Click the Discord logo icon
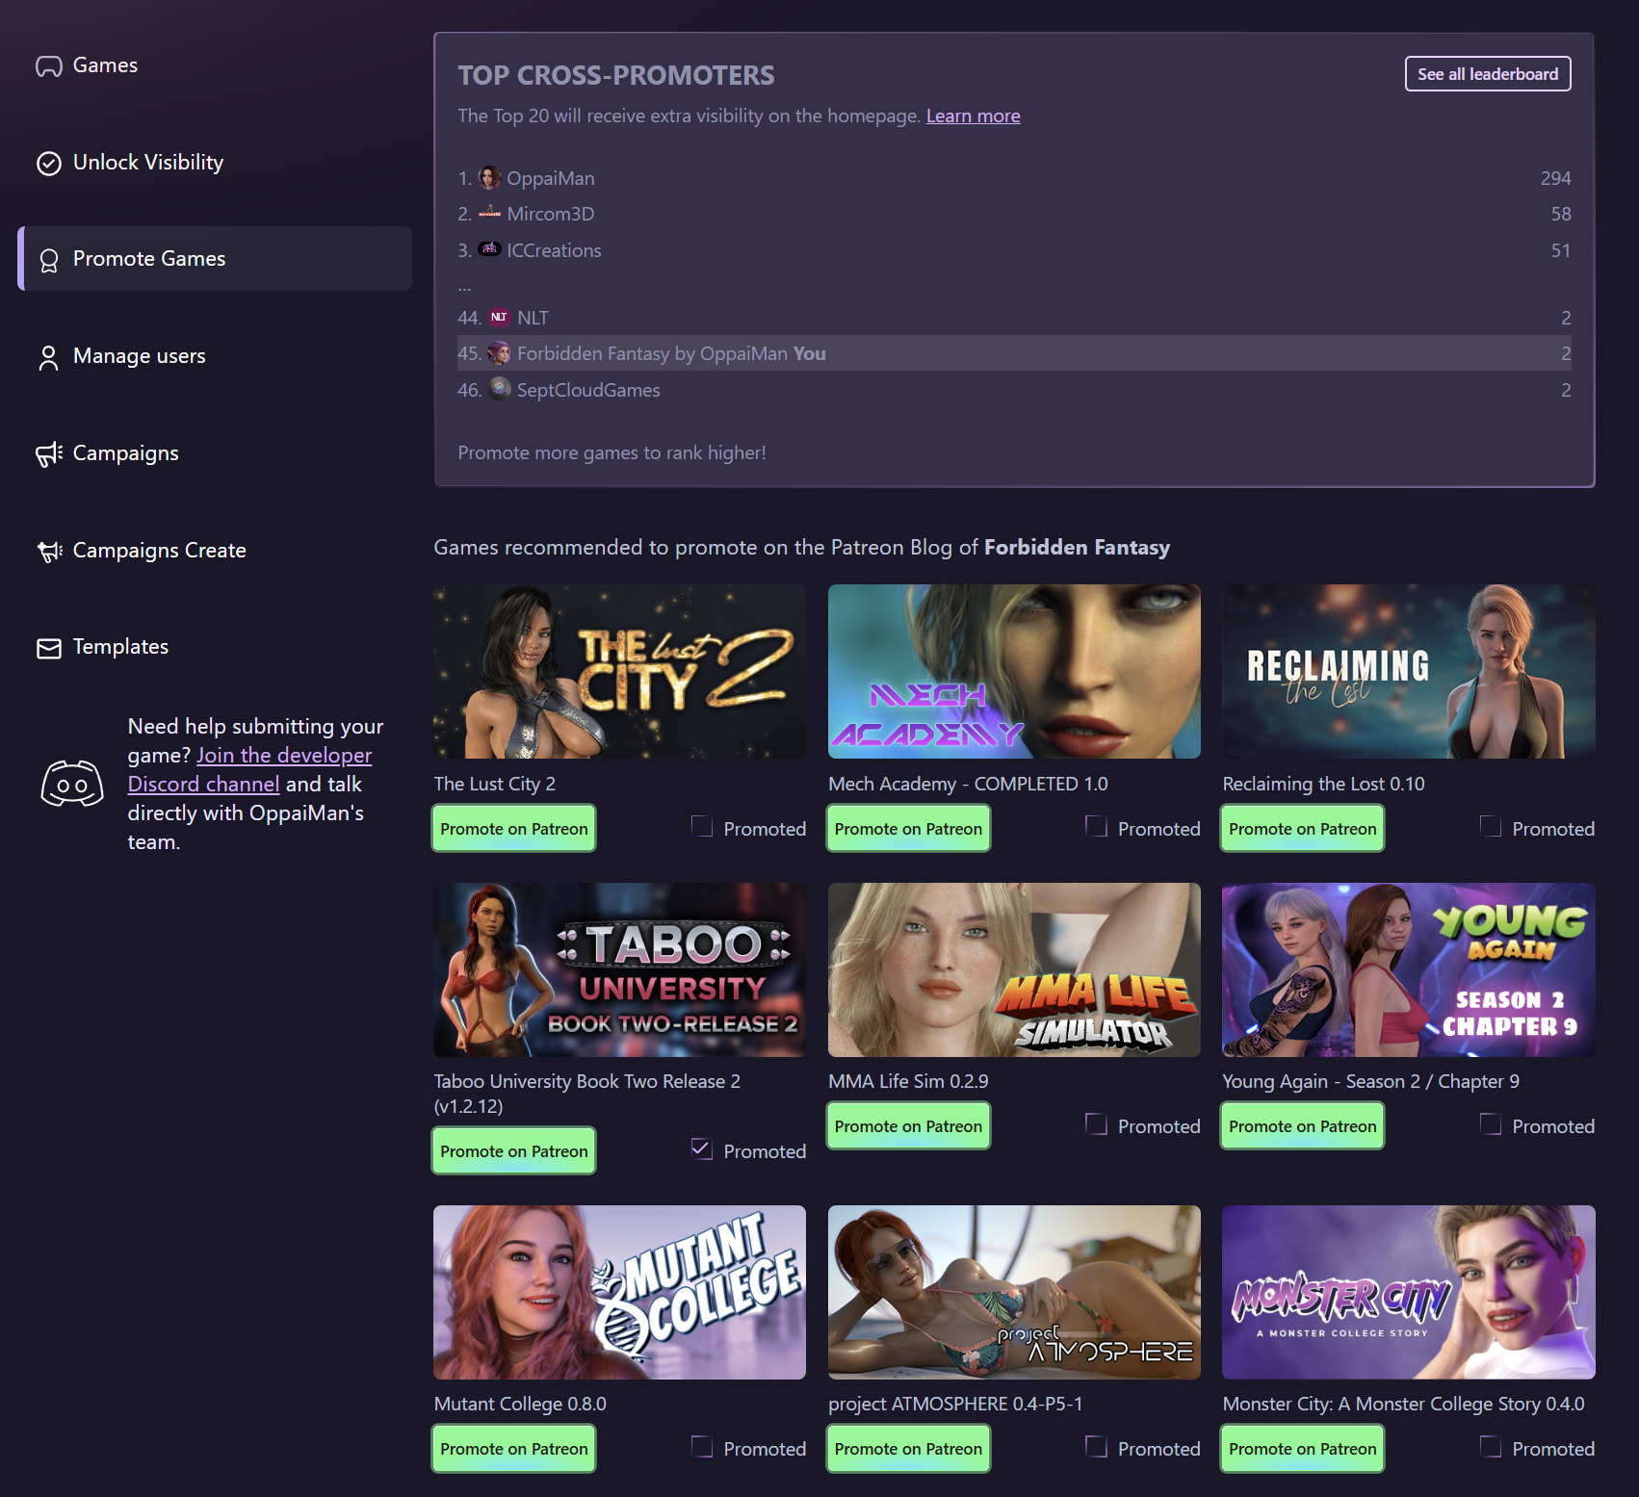This screenshot has height=1497, width=1639. point(72,784)
